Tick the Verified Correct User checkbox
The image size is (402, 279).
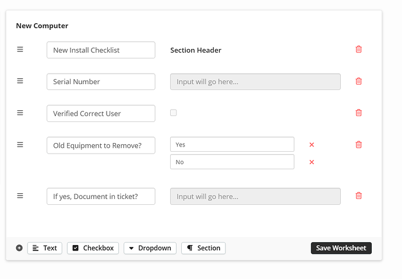coord(174,113)
